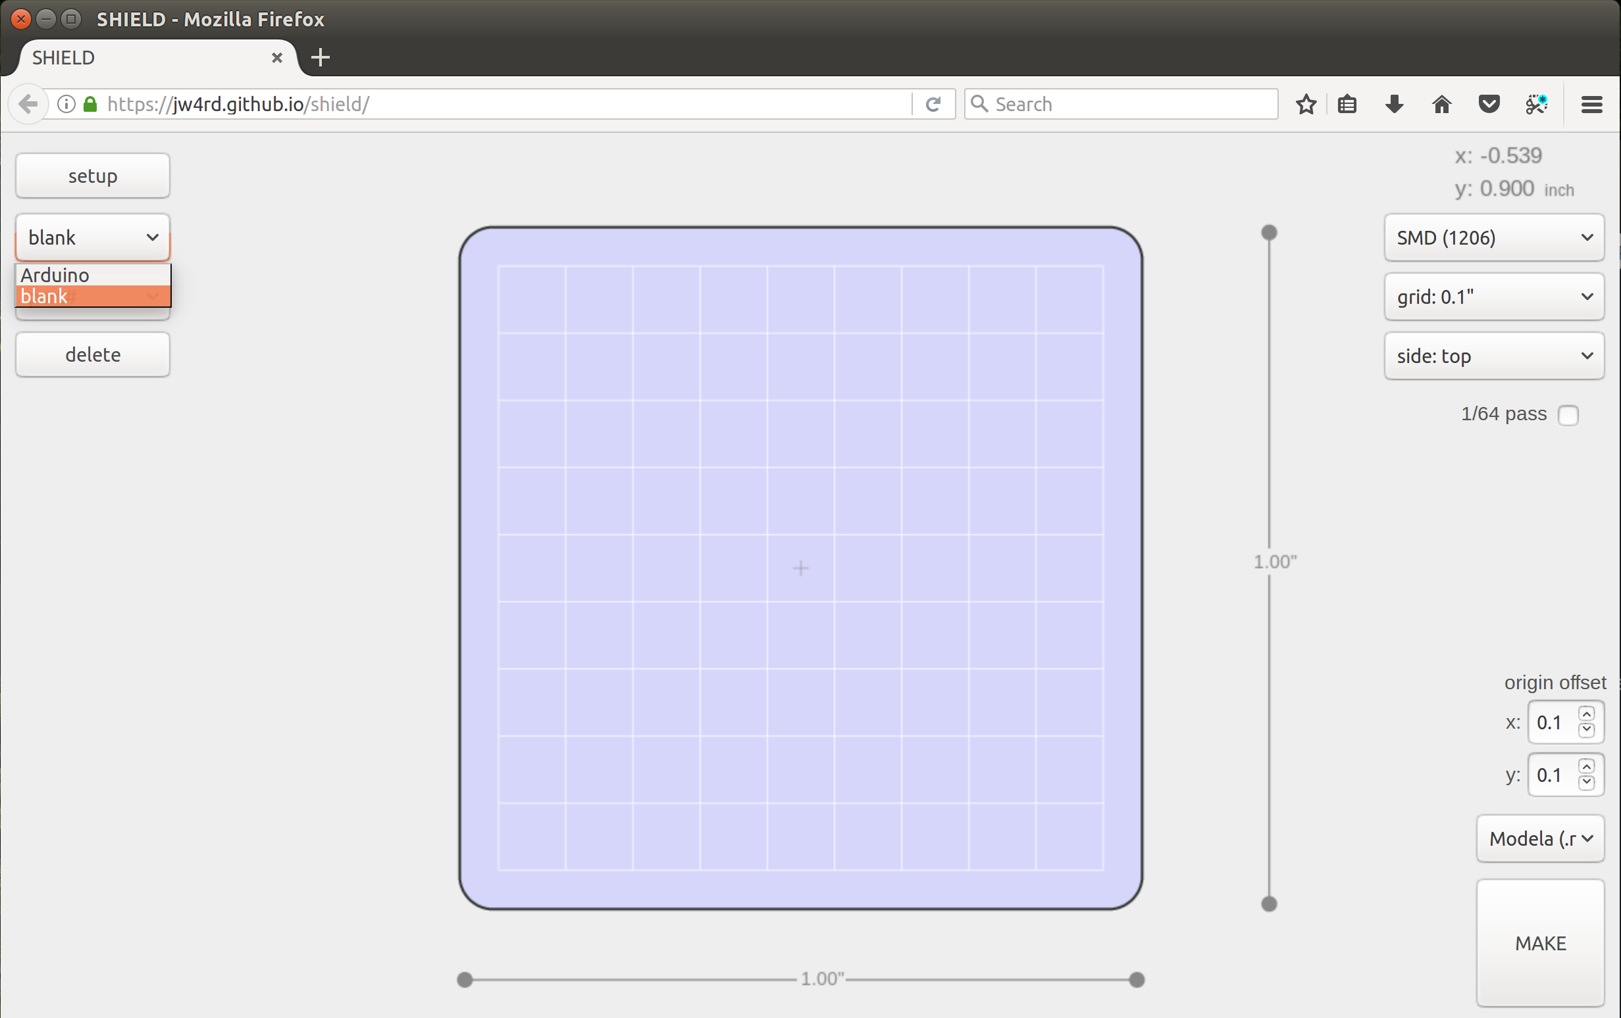This screenshot has height=1018, width=1621.
Task: Open the side: top dropdown
Action: click(1494, 356)
